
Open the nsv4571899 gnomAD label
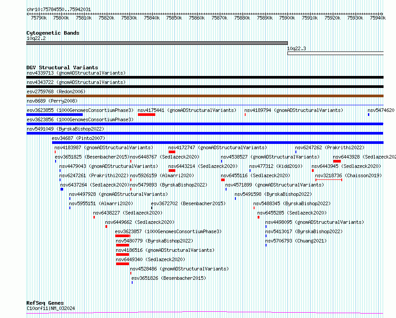275,185
